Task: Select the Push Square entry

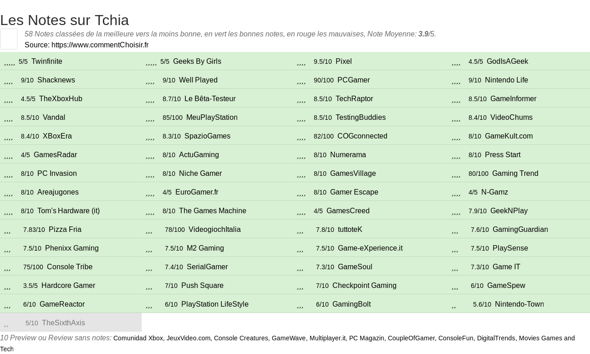Action: click(202, 285)
